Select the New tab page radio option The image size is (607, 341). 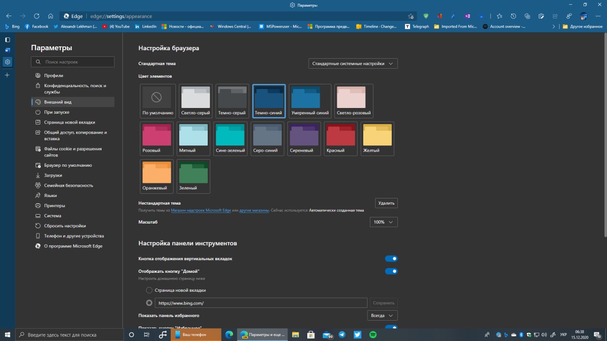pyautogui.click(x=149, y=290)
